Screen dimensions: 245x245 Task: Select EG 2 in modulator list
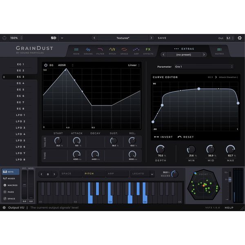pyautogui.click(x=20, y=71)
